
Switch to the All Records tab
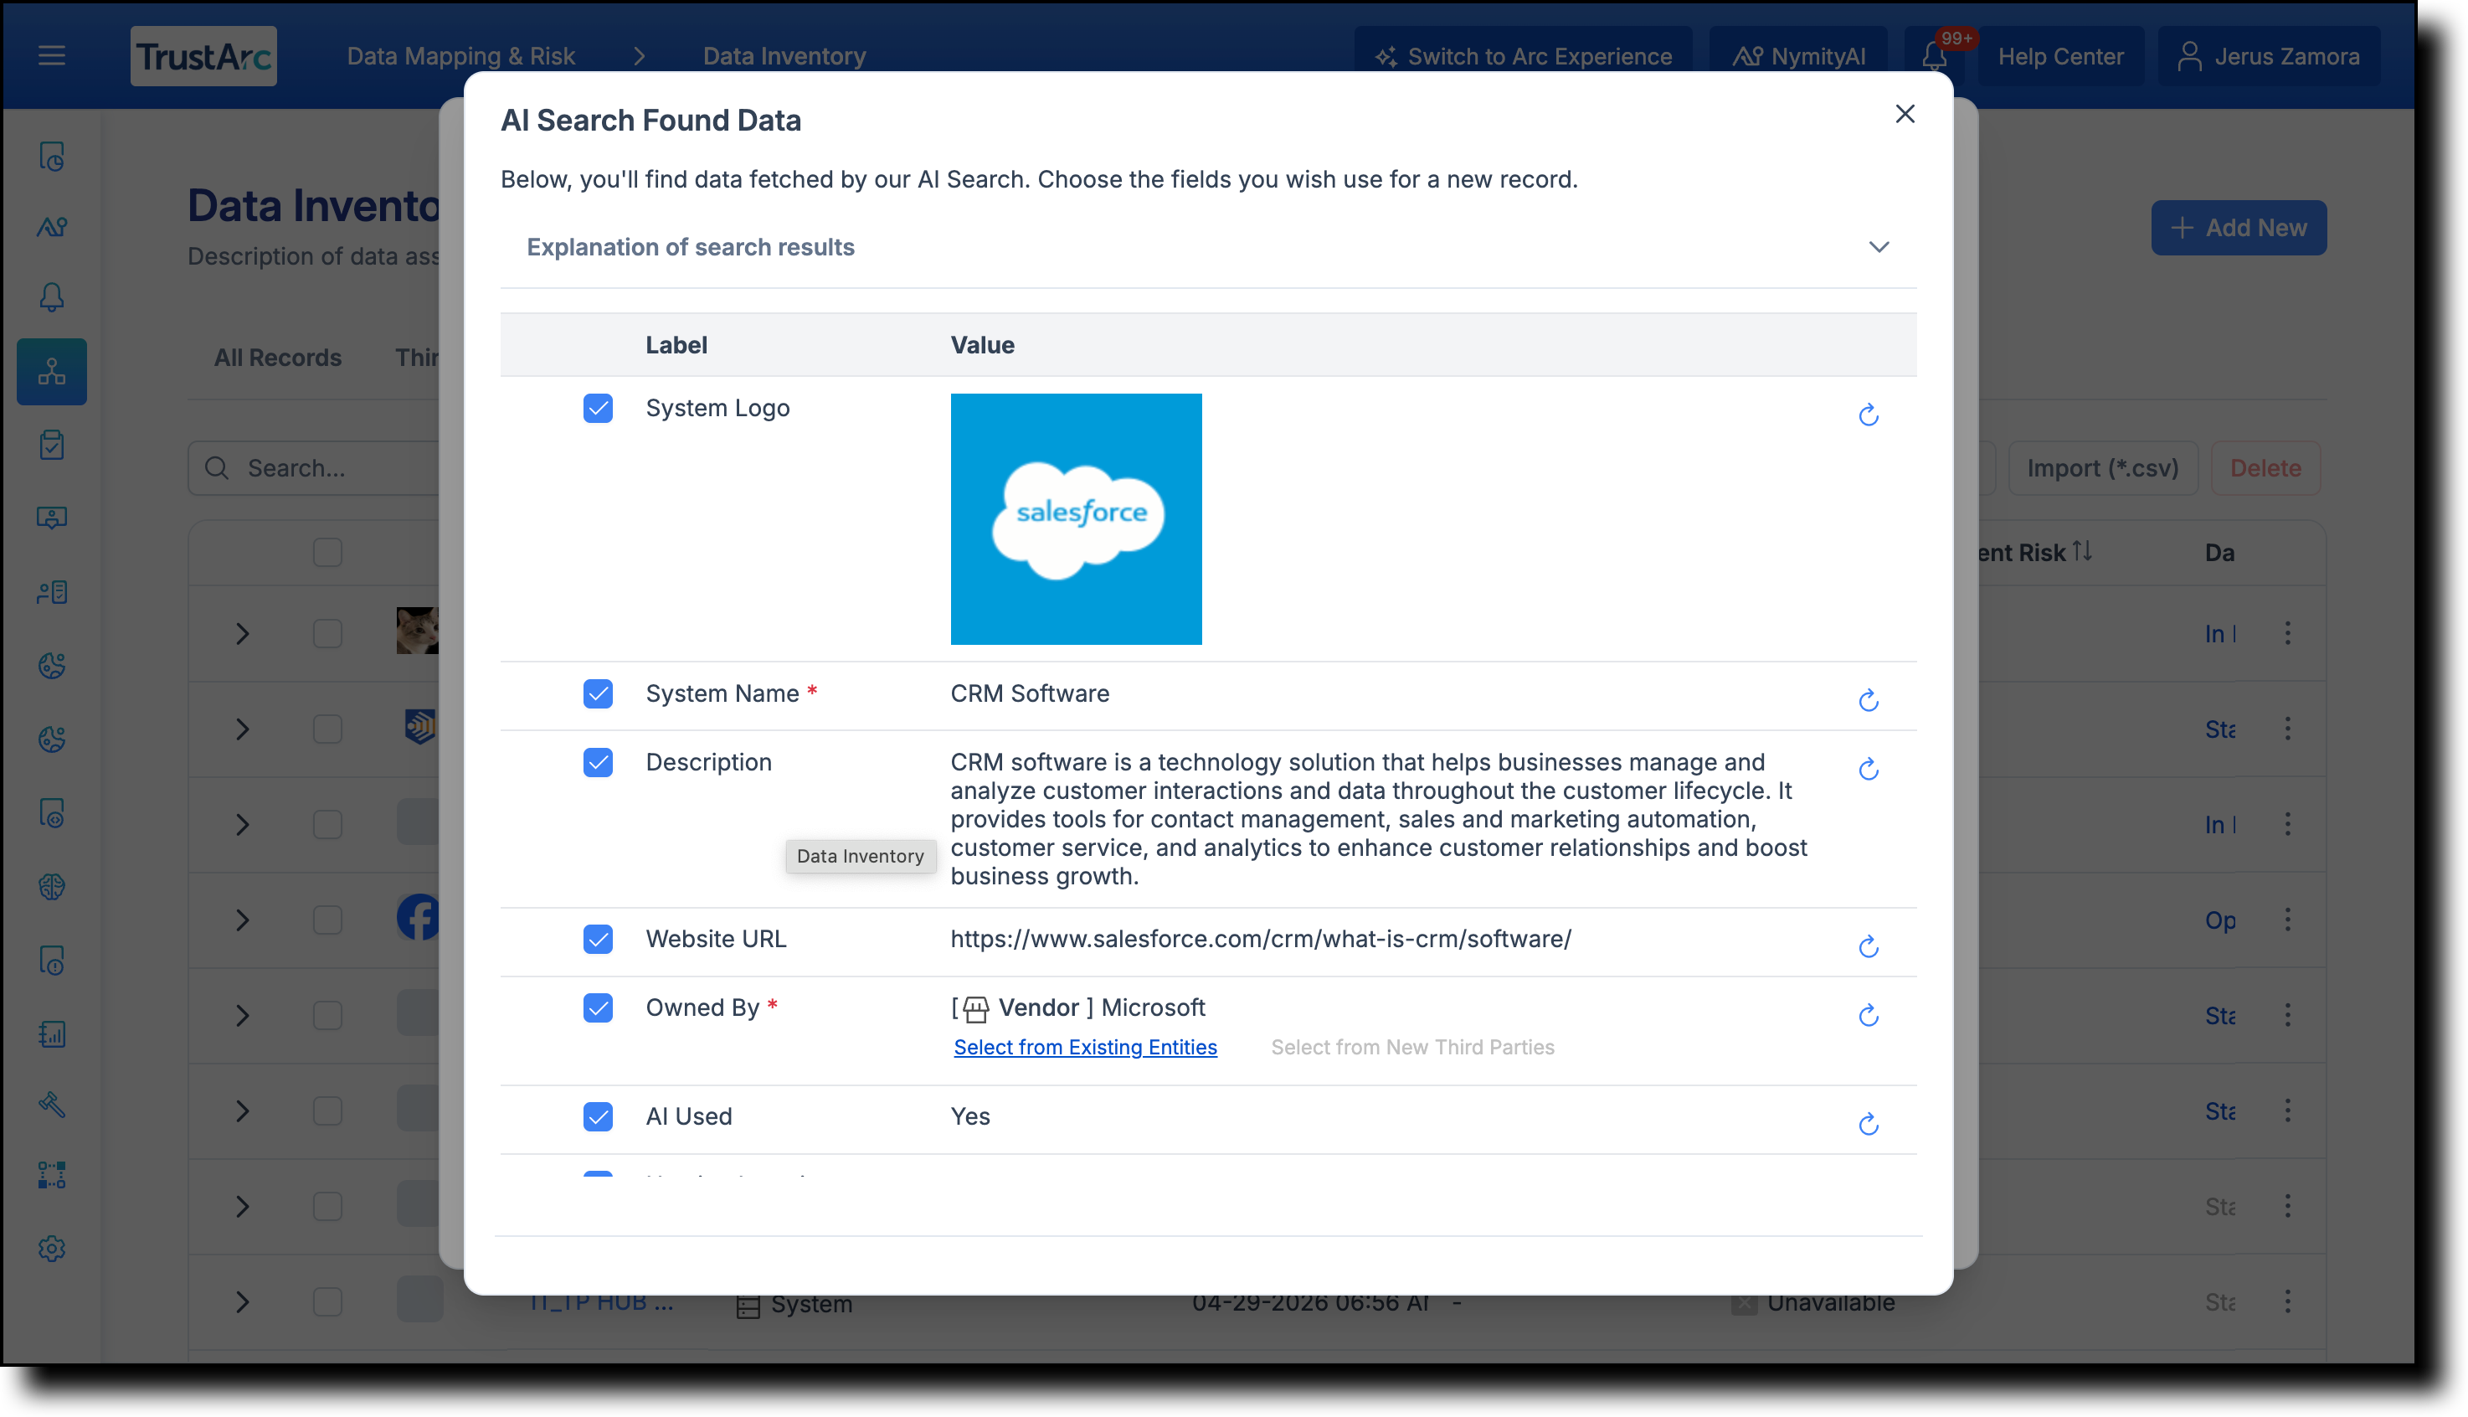click(277, 357)
